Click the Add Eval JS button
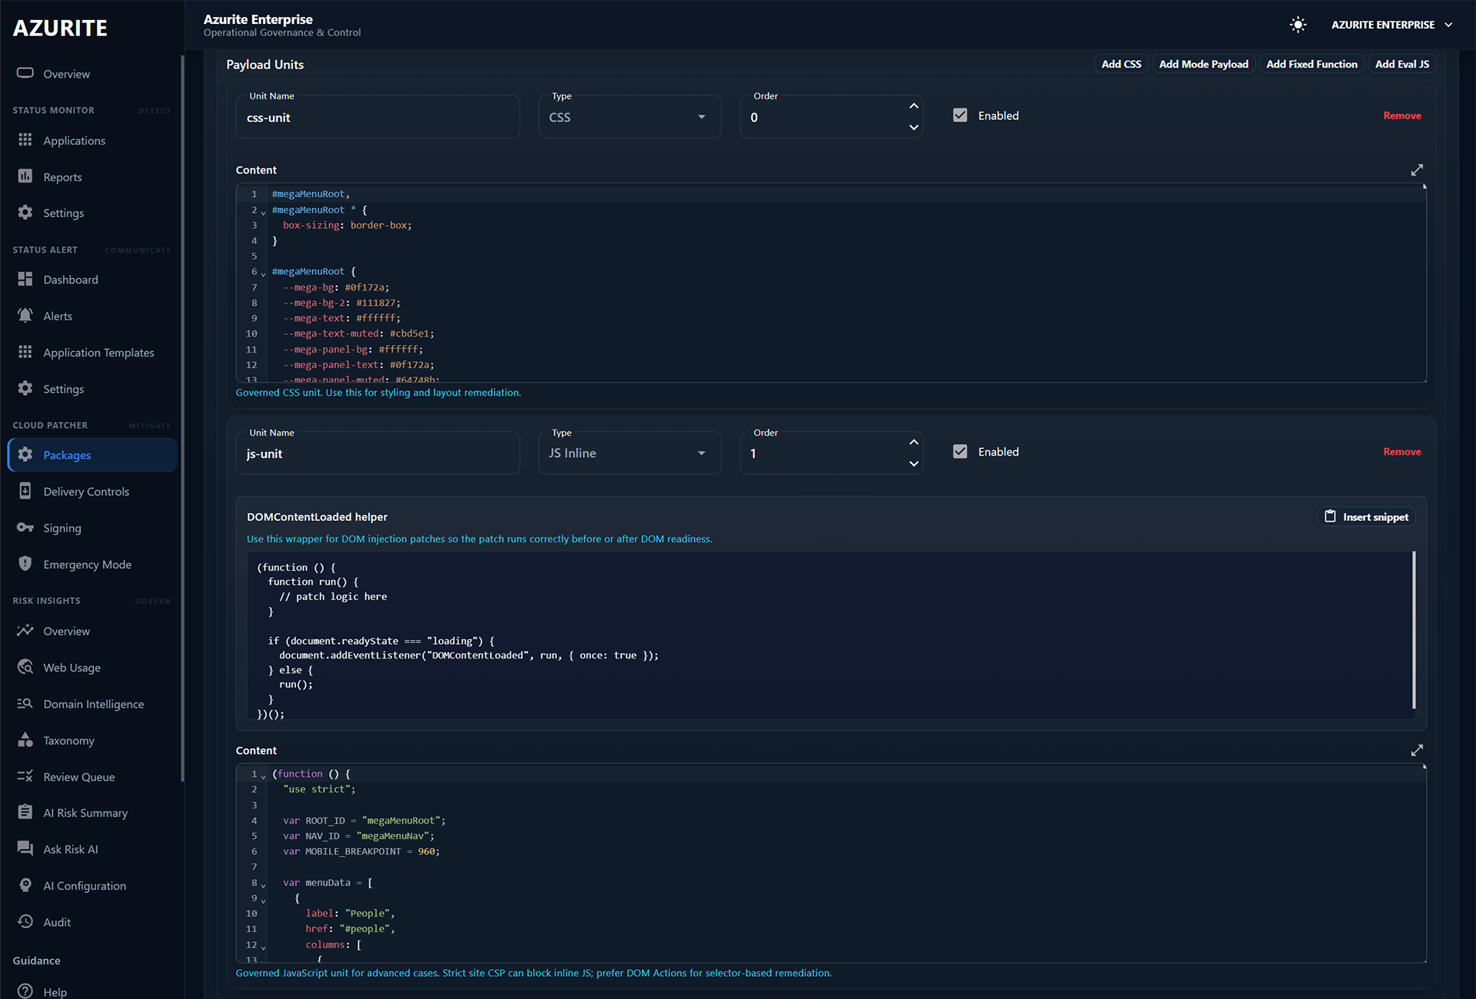 (x=1401, y=64)
